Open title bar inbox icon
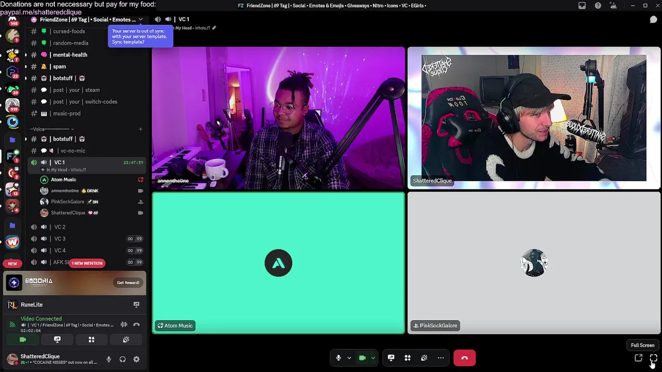Screen dimensions: 662x372 click(582, 6)
